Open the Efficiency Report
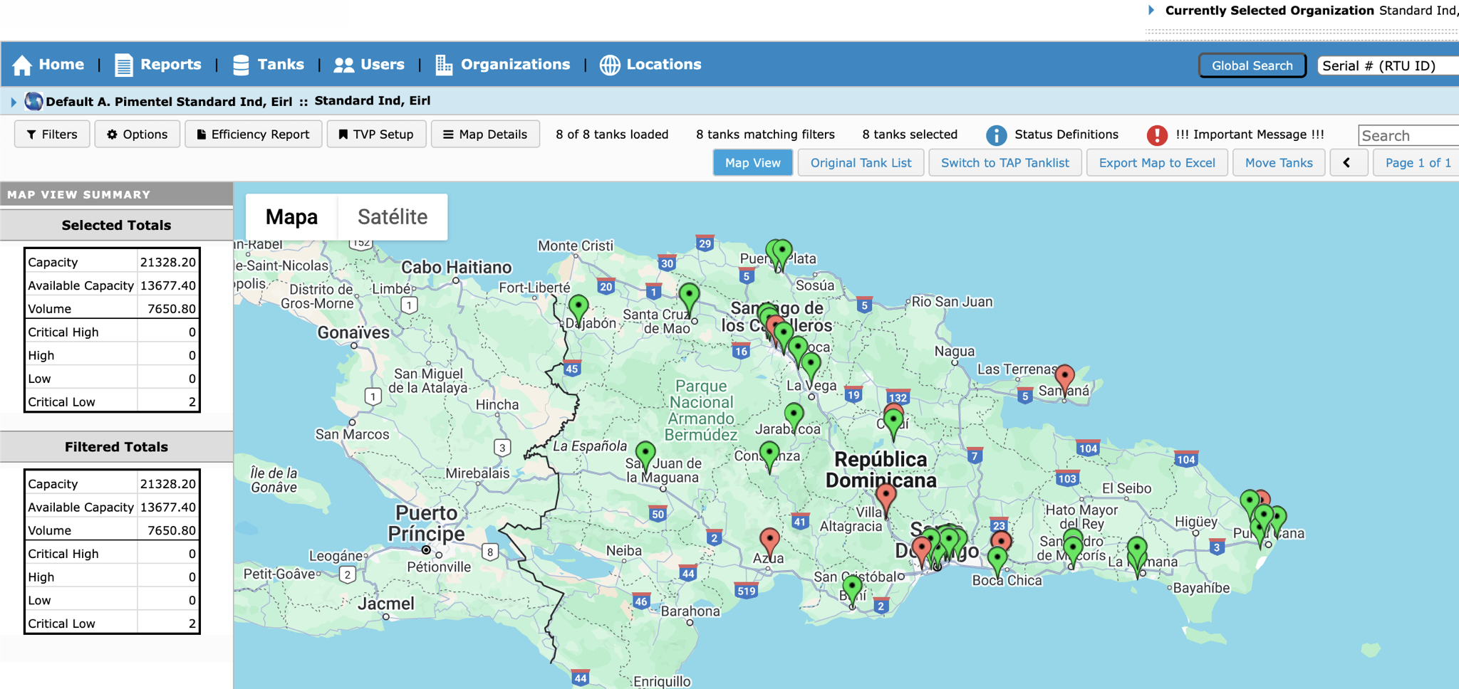 tap(253, 135)
